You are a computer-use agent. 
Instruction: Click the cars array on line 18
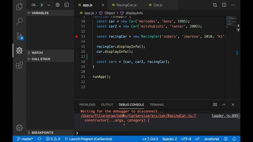[146, 62]
